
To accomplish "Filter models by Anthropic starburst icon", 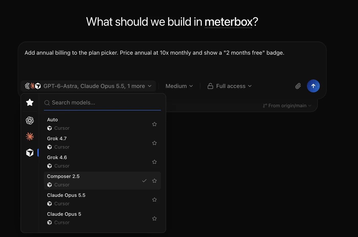I will point(30,137).
